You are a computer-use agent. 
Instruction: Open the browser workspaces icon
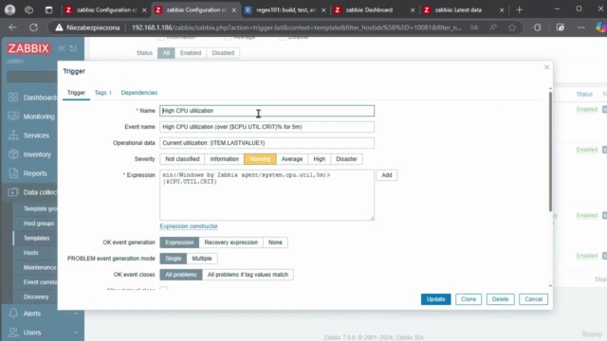(x=29, y=10)
